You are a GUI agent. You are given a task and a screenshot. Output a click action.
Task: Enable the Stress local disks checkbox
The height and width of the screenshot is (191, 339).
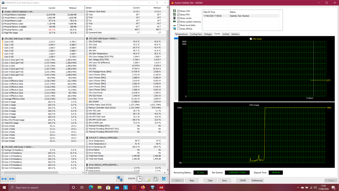(178, 25)
